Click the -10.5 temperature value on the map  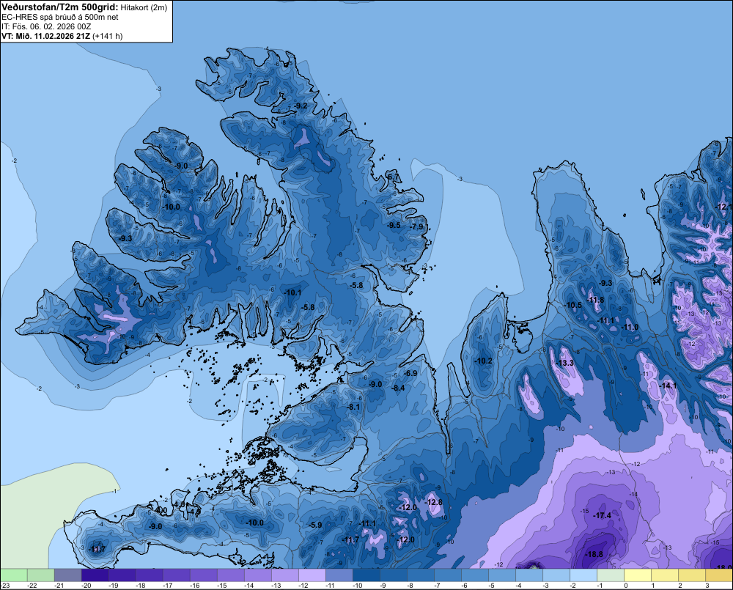[x=573, y=305]
